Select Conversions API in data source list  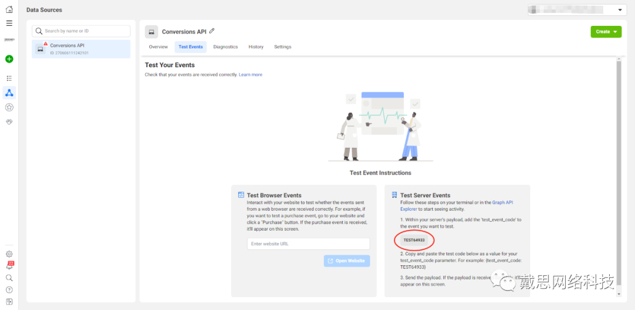(x=81, y=49)
